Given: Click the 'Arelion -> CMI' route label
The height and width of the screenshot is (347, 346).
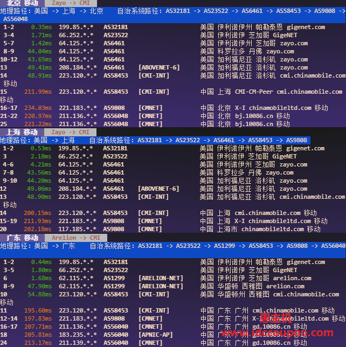Looking at the screenshot, I should [76, 238].
